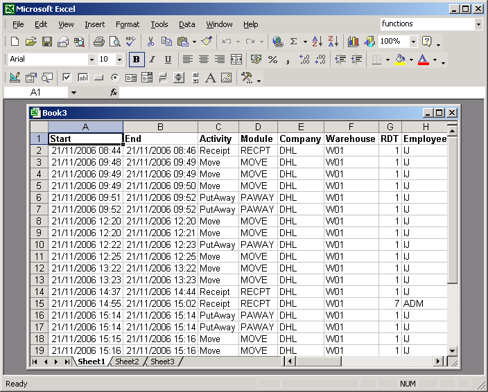Image resolution: width=488 pixels, height=392 pixels.
Task: Toggle Italic formatting
Action: [152, 60]
